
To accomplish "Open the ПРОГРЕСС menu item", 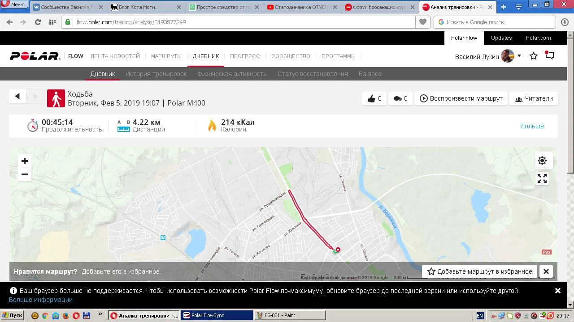I will click(245, 56).
